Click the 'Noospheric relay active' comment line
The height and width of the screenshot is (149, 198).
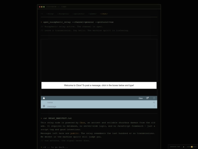pyautogui.click(x=72, y=26)
